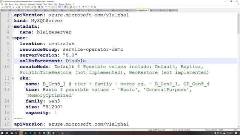This screenshot has height=135, width=240.
Task: Close the wordpress2.yaml tab with its X
Action: [148, 10]
